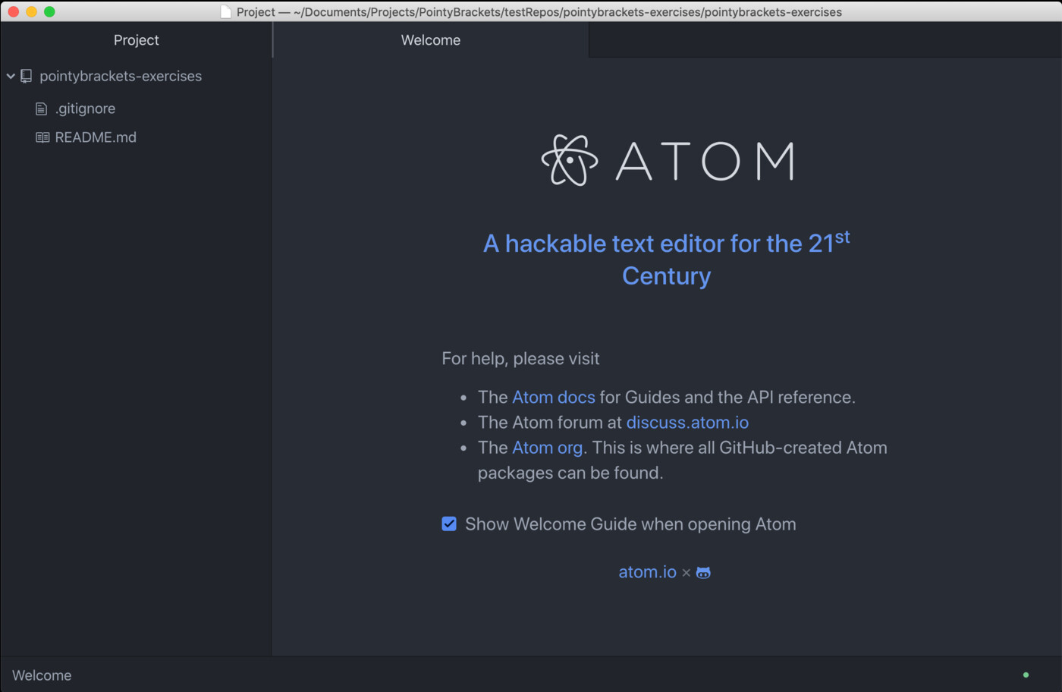1062x692 pixels.
Task: Click the window title path text
Action: (539, 11)
